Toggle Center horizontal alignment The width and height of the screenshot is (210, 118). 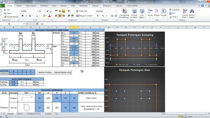60,16
